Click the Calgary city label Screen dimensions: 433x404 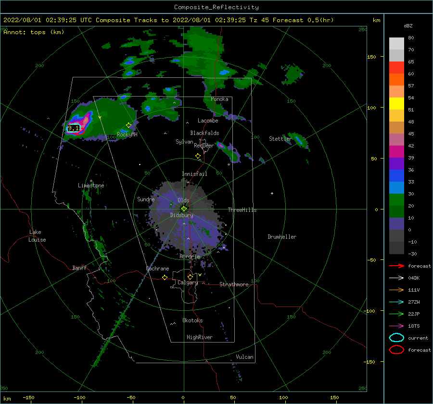188,282
